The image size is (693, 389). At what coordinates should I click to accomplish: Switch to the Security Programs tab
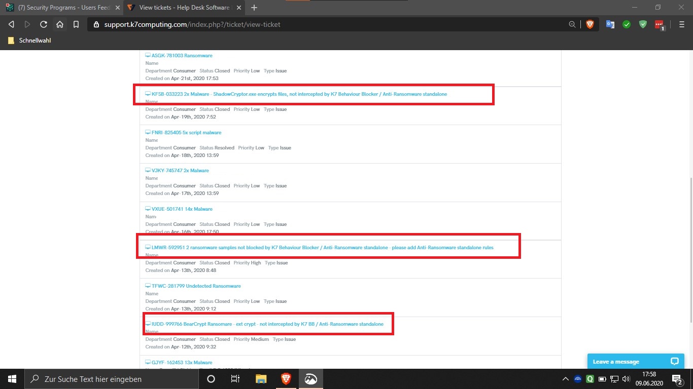click(x=62, y=8)
